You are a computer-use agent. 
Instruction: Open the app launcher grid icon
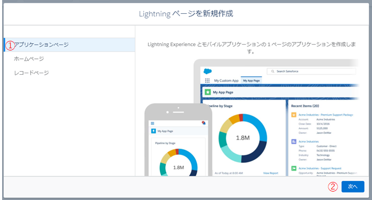207,81
